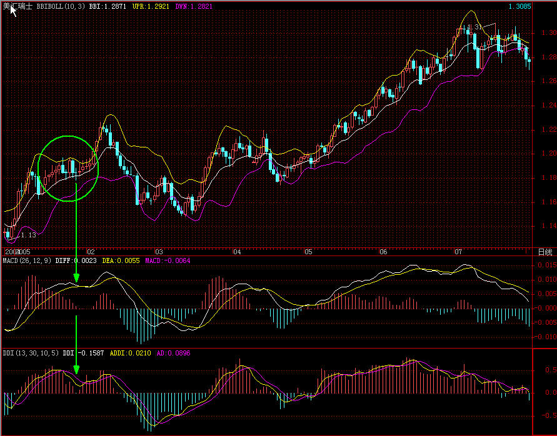Viewport: 557px width, 436px height.
Task: Click the magenta DWN:1.2821 value
Action: tap(194, 6)
